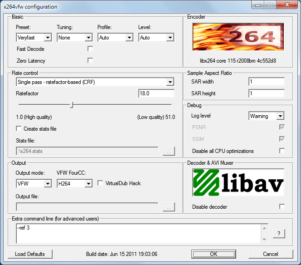Toggle the SSIM checkbox
This screenshot has width=301, height=265.
pyautogui.click(x=282, y=139)
